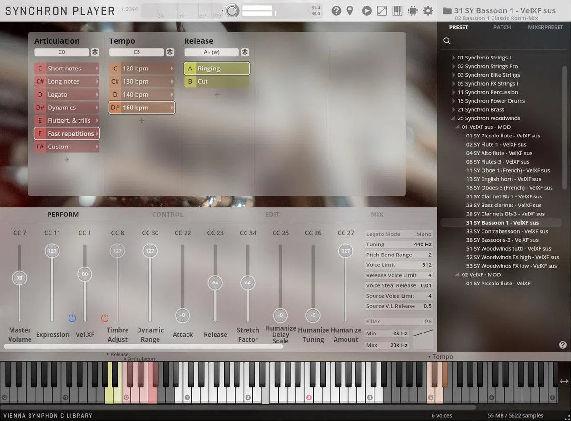Viewport: 571px width, 421px height.
Task: Click the resize view icon
Action: 382,10
